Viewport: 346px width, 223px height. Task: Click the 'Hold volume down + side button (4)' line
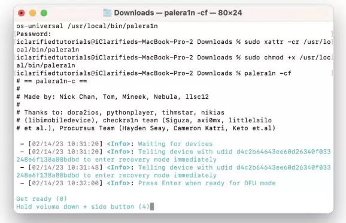click(83, 207)
